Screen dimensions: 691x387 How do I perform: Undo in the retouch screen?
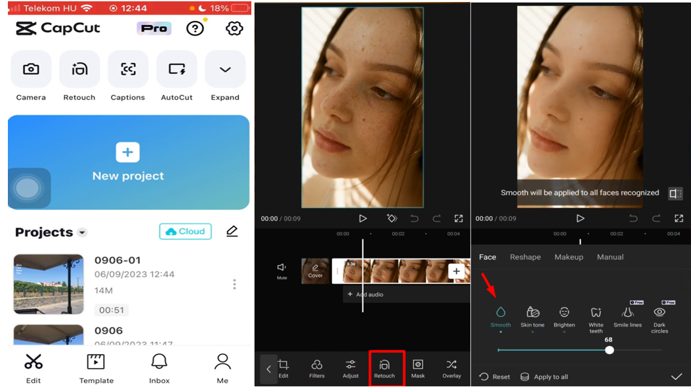click(x=633, y=218)
